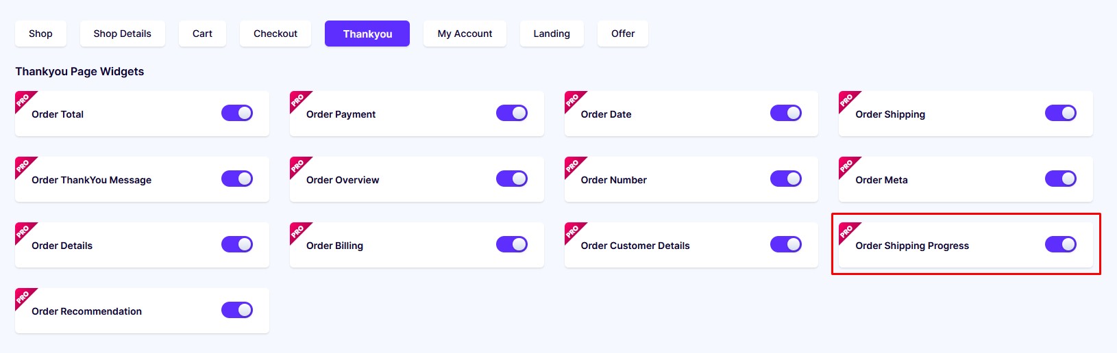Go to the My Account tab
This screenshot has width=1117, height=353.
[x=465, y=34]
